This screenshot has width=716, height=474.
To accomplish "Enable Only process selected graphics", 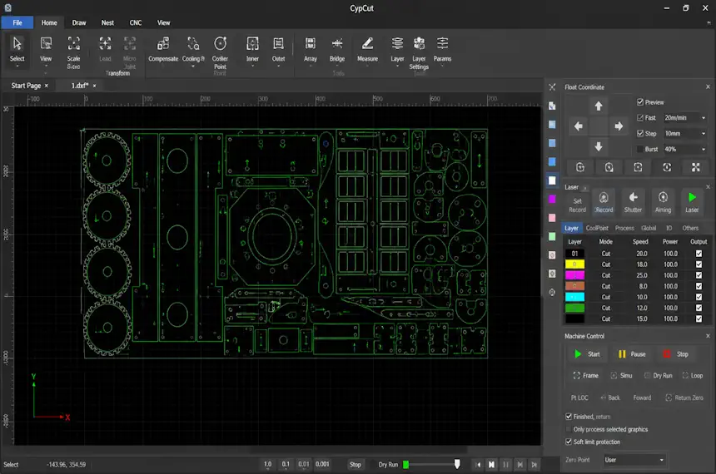I will (569, 429).
